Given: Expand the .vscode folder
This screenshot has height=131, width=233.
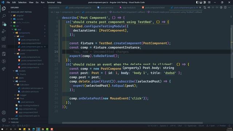Looking at the screenshot, I should click(11, 19).
